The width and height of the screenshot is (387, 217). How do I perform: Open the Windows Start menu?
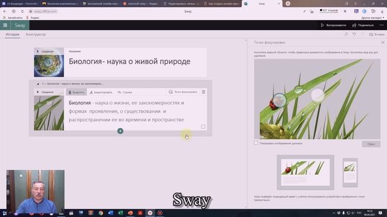[x=4, y=213]
